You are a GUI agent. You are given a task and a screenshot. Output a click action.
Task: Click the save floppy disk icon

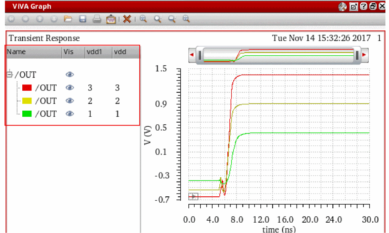coord(83,19)
